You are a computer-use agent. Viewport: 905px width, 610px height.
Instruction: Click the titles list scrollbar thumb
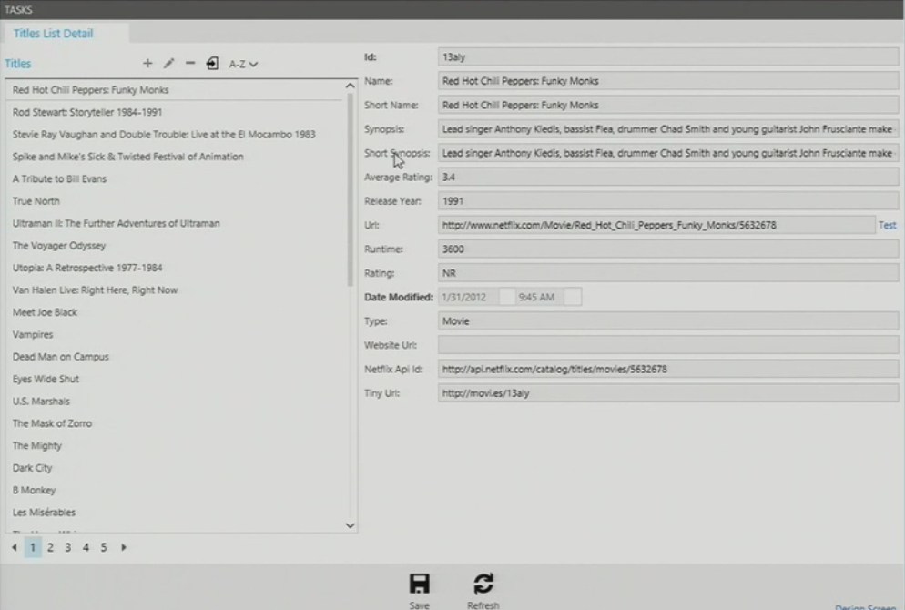[x=350, y=190]
